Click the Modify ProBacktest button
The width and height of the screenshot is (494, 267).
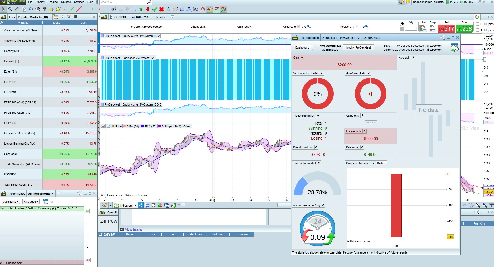click(358, 47)
